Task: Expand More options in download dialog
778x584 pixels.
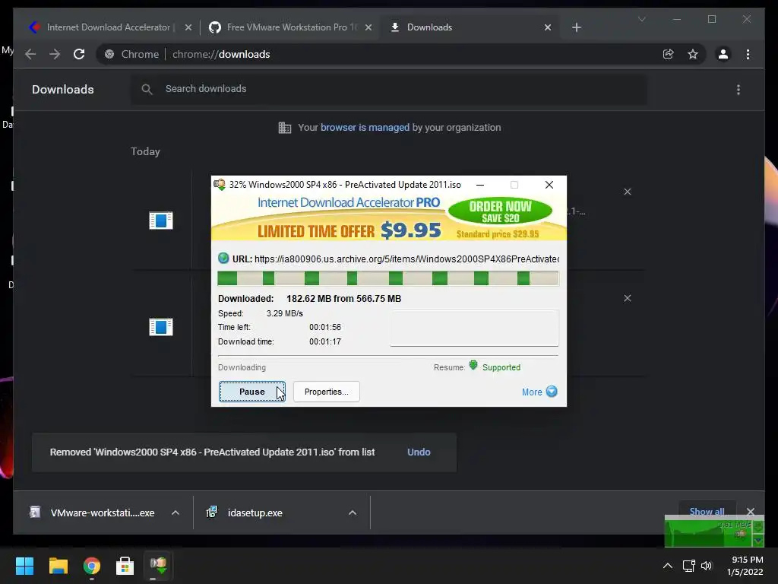Action: pos(539,392)
